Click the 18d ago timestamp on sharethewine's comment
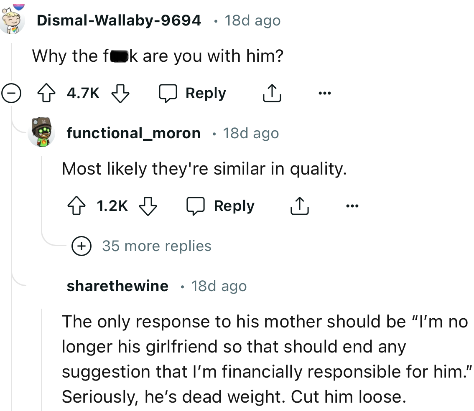The height and width of the screenshot is (411, 474). [219, 286]
